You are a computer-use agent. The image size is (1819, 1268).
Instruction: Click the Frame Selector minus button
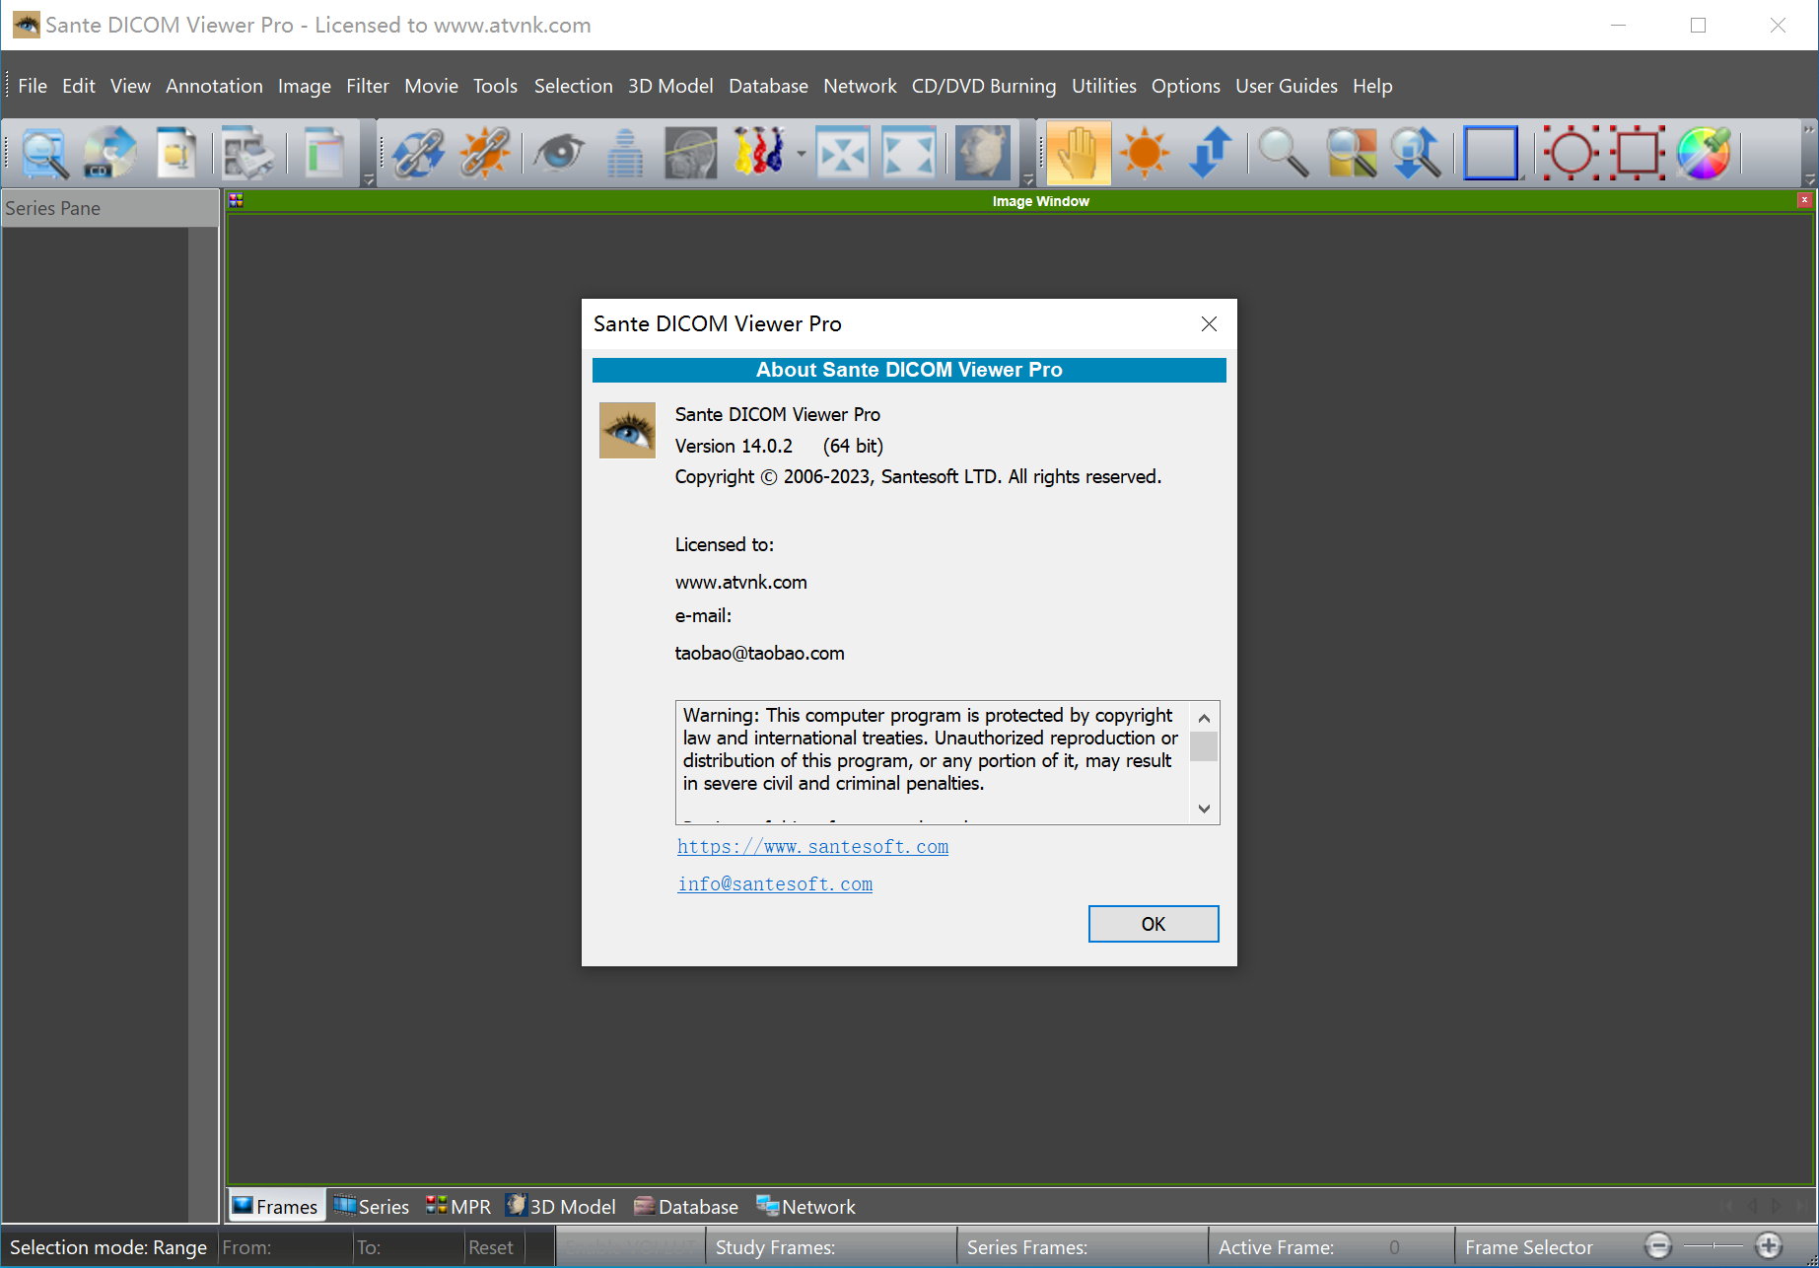1659,1246
